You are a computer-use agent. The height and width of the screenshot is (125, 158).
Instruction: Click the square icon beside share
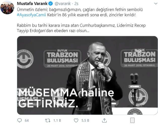click(x=132, y=120)
